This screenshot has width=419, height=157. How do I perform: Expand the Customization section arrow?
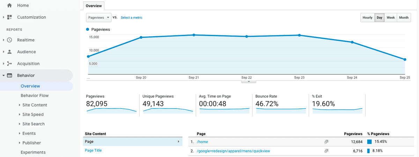3,17
